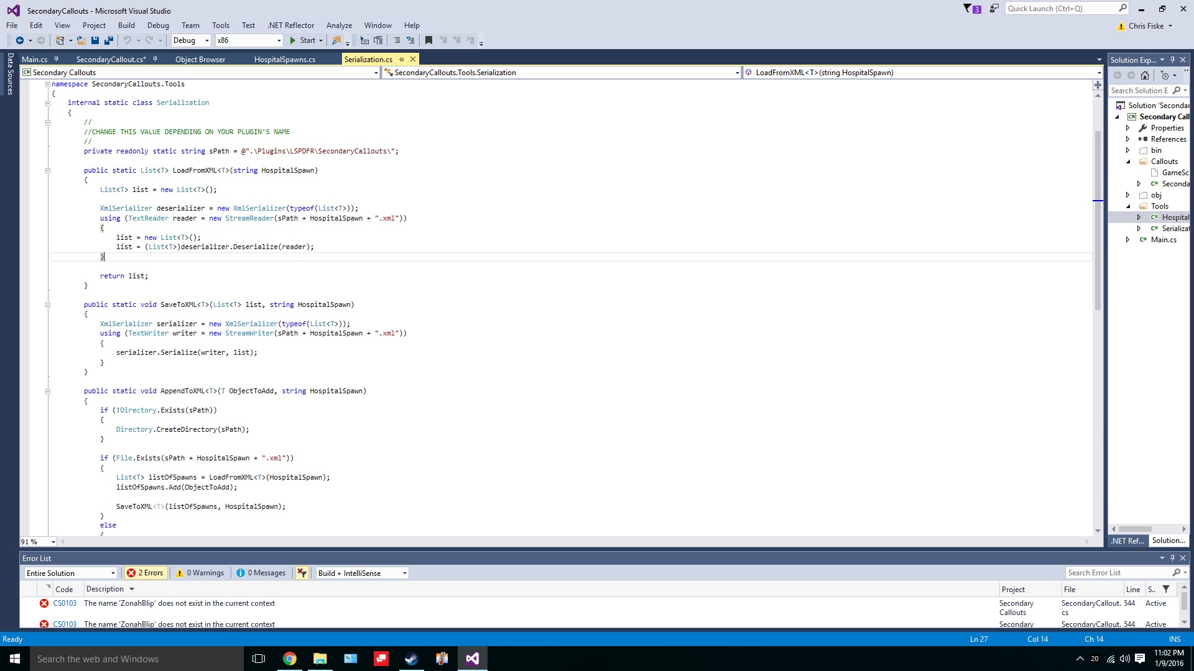Toggle the 2 Errors filter button
The height and width of the screenshot is (671, 1194).
point(146,573)
